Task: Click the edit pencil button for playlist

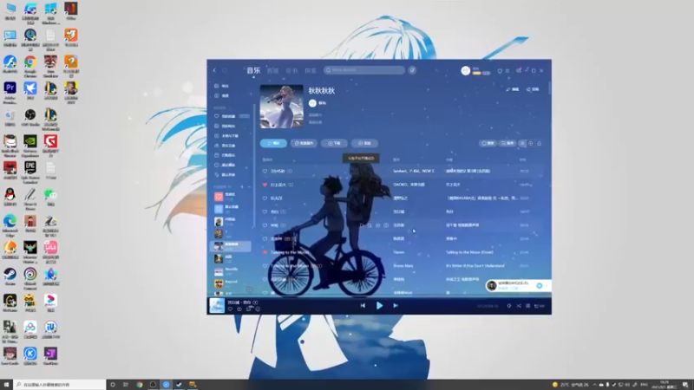Action: tap(513, 89)
